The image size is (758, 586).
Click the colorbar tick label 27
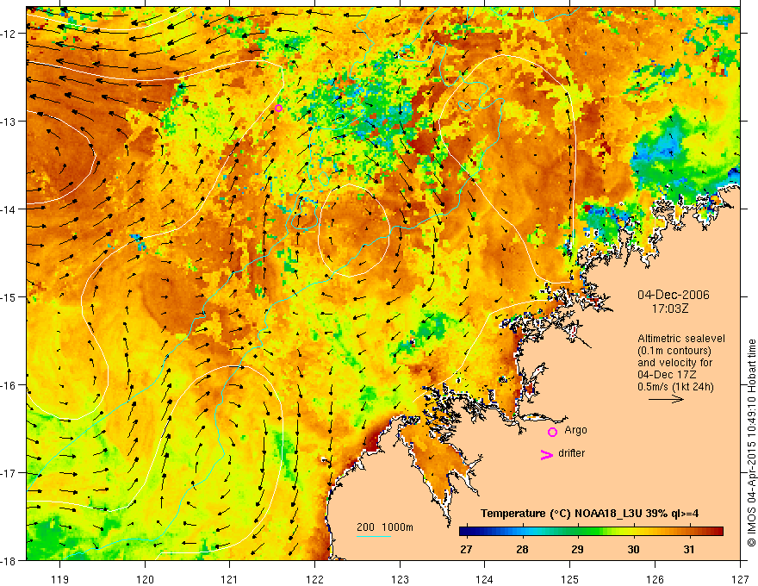467,550
